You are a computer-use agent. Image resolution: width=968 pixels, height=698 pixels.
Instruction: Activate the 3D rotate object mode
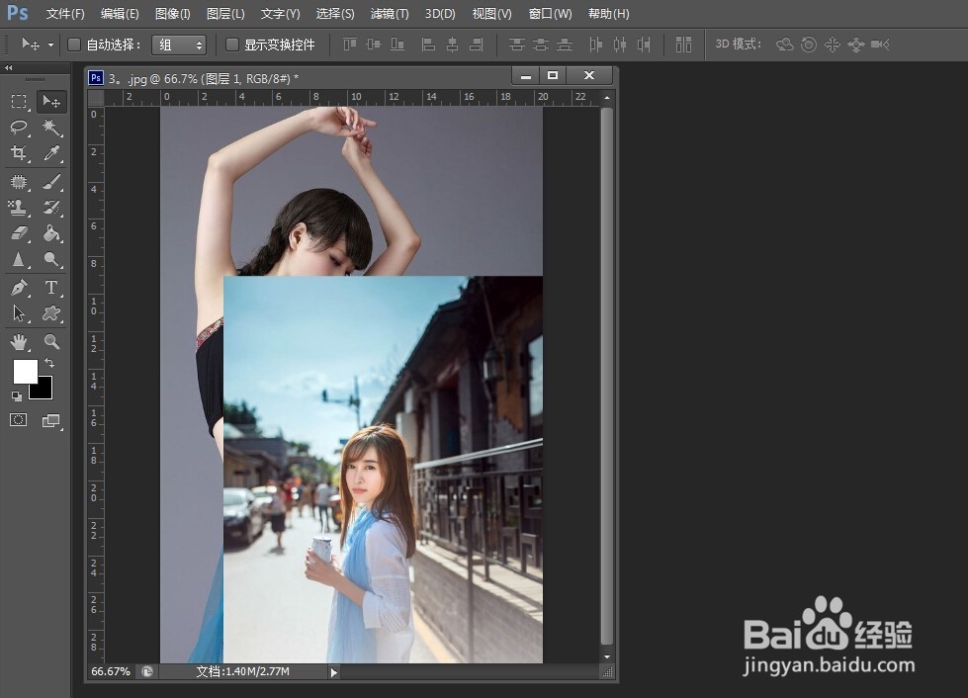[785, 44]
